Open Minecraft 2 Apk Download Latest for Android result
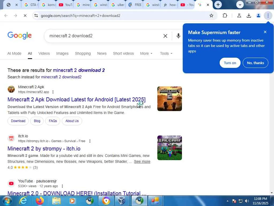 pyautogui.click(x=76, y=100)
